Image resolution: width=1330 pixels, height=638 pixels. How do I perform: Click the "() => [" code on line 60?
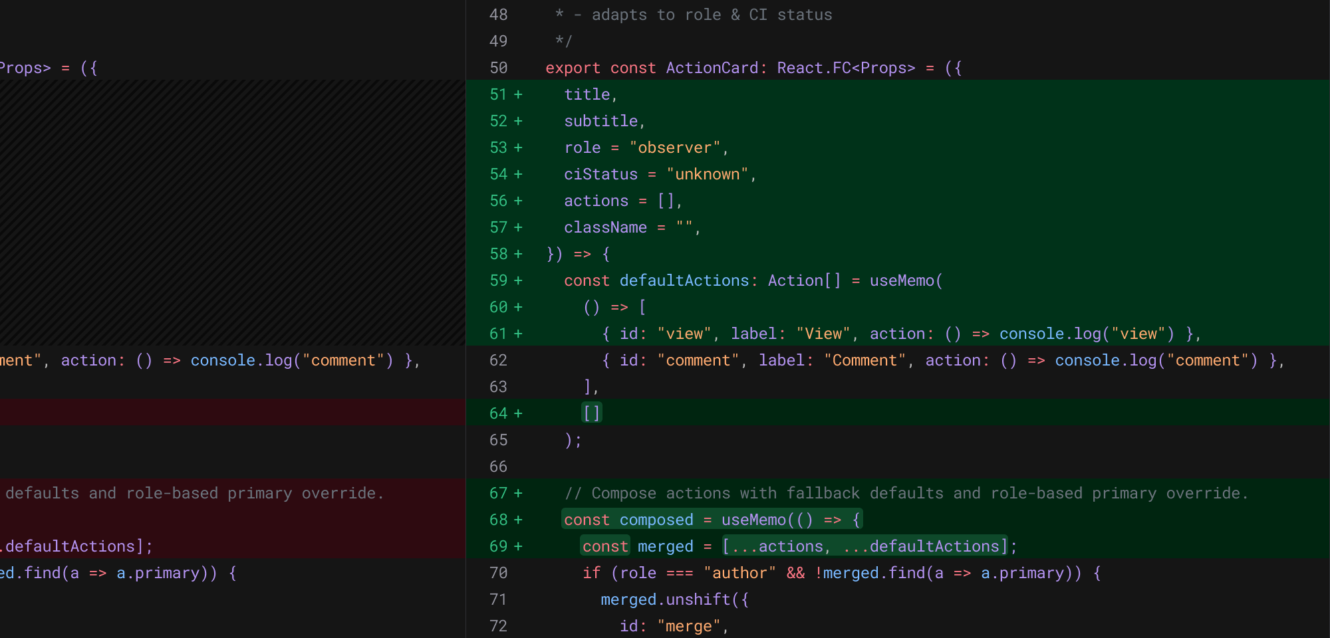(x=614, y=307)
